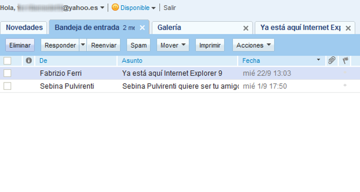Viewport: 360px width, 192px height.
Task: Open sender Fabrizio Ferri
Action: pyautogui.click(x=60, y=73)
